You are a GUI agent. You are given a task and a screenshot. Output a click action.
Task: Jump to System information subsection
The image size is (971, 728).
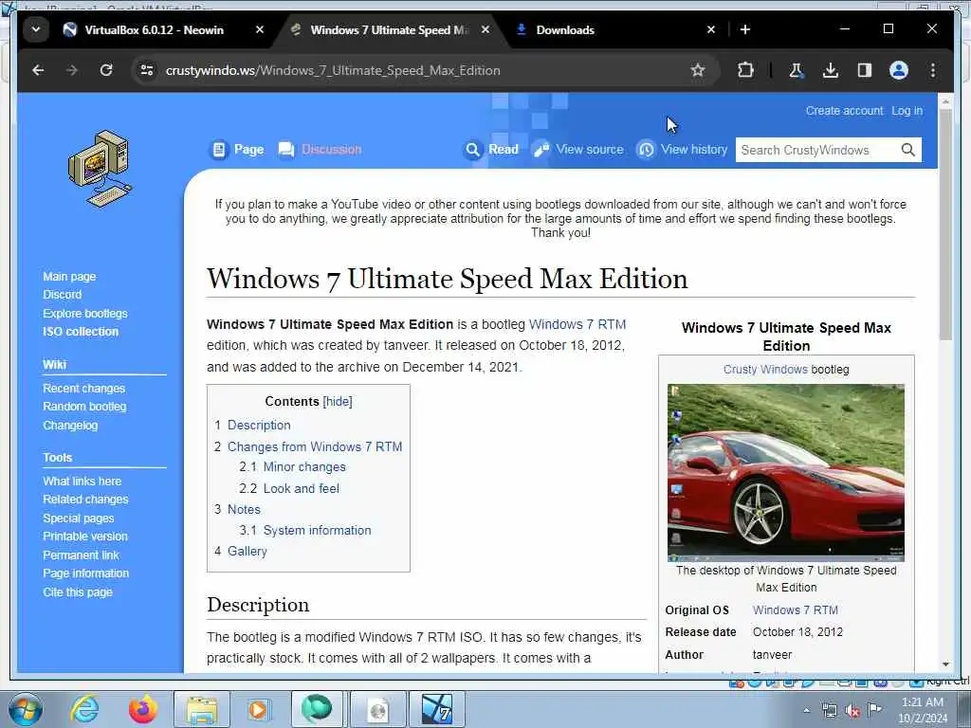[x=317, y=530]
